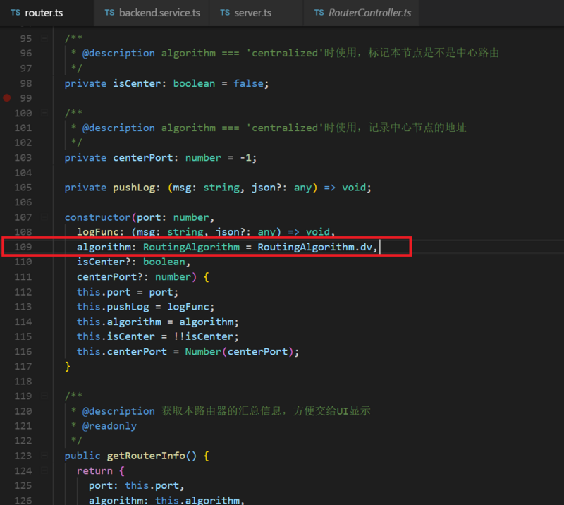Viewport: 564px width, 505px height.
Task: Fold getRouterInfo method at line 123
Action: (44, 456)
